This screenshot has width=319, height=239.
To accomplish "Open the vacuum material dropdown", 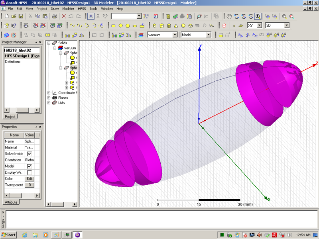I will click(x=175, y=35).
